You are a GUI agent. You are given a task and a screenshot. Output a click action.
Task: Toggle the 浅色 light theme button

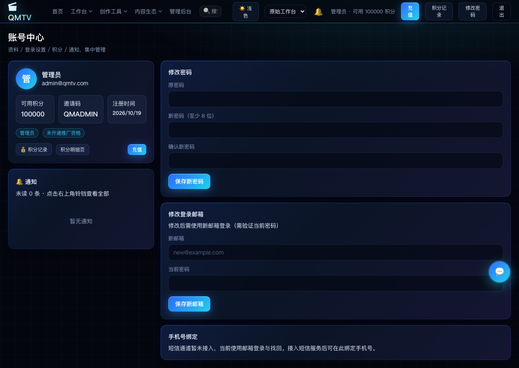pyautogui.click(x=246, y=11)
